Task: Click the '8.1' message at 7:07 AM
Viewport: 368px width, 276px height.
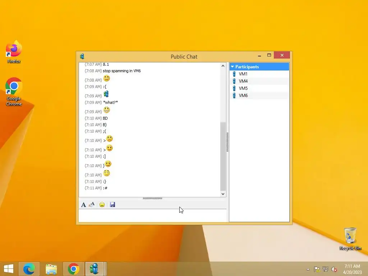Action: pos(106,64)
